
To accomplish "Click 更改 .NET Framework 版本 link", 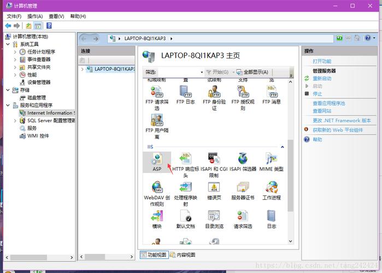I will point(342,121).
